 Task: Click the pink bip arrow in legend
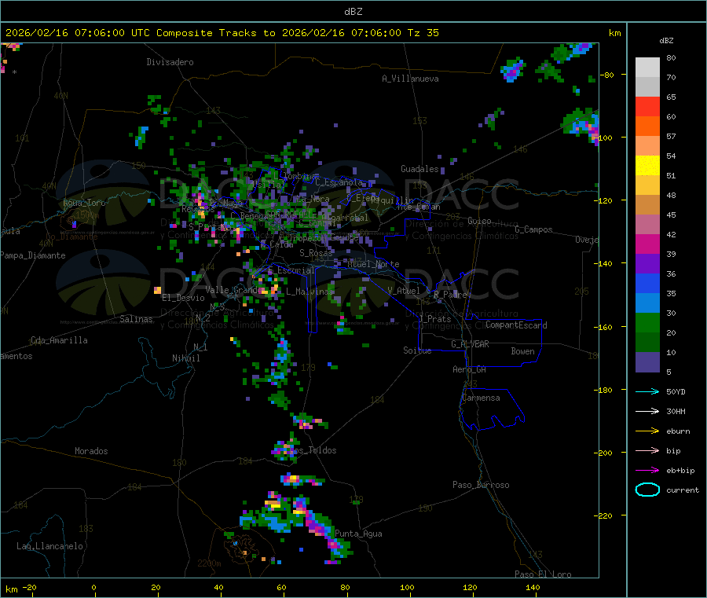(647, 450)
